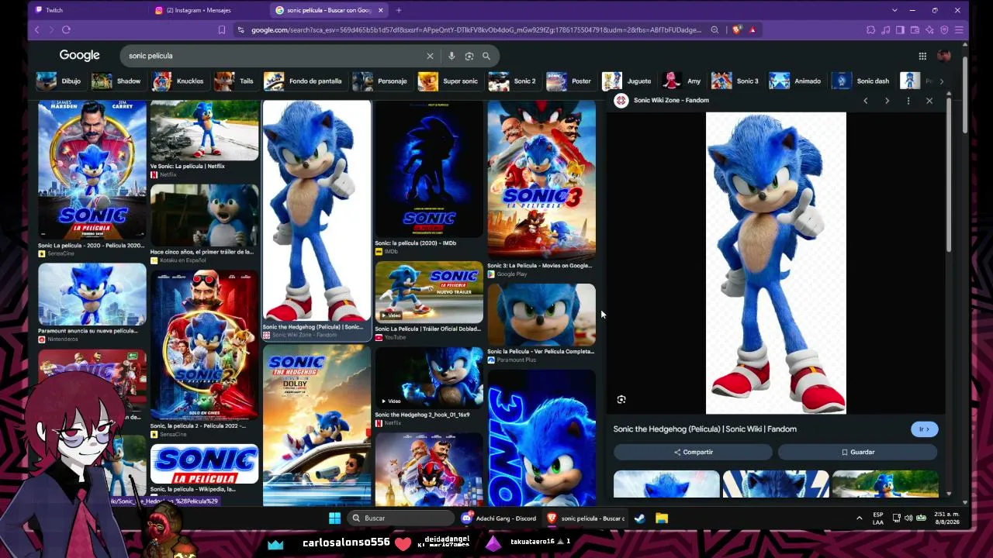
Task: Open Steam from the taskbar
Action: (640, 518)
